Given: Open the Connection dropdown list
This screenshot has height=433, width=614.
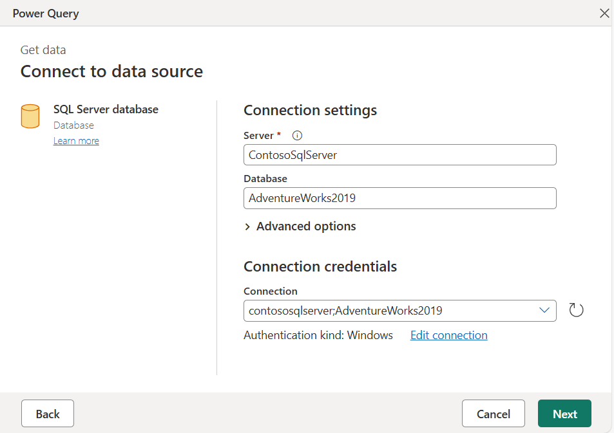Looking at the screenshot, I should (x=543, y=310).
